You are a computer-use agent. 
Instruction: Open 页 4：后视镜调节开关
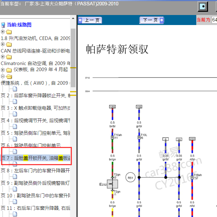[35, 120]
